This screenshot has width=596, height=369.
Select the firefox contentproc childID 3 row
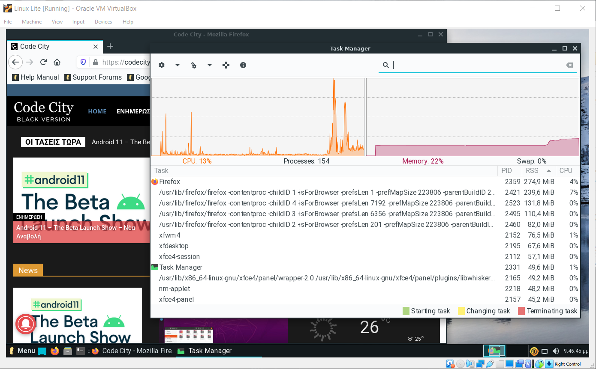tap(365, 214)
